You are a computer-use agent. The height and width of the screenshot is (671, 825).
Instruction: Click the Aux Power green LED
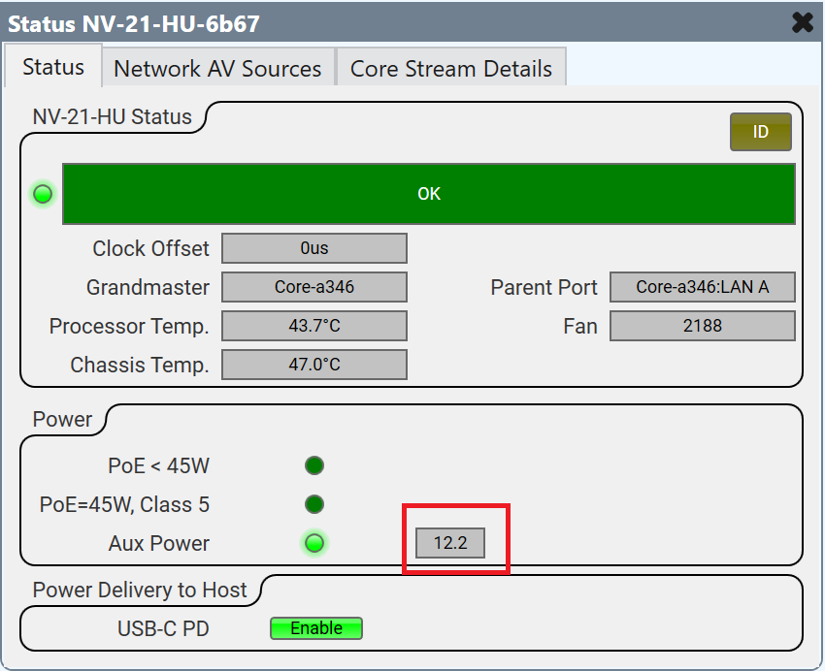click(313, 543)
